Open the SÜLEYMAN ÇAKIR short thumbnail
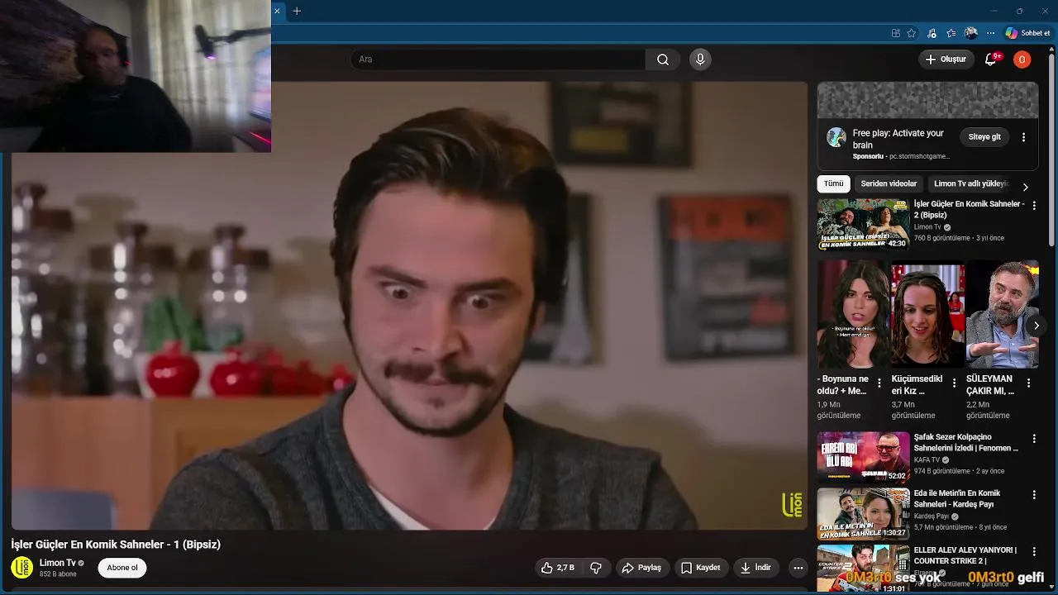The width and height of the screenshot is (1058, 595). (x=1003, y=314)
